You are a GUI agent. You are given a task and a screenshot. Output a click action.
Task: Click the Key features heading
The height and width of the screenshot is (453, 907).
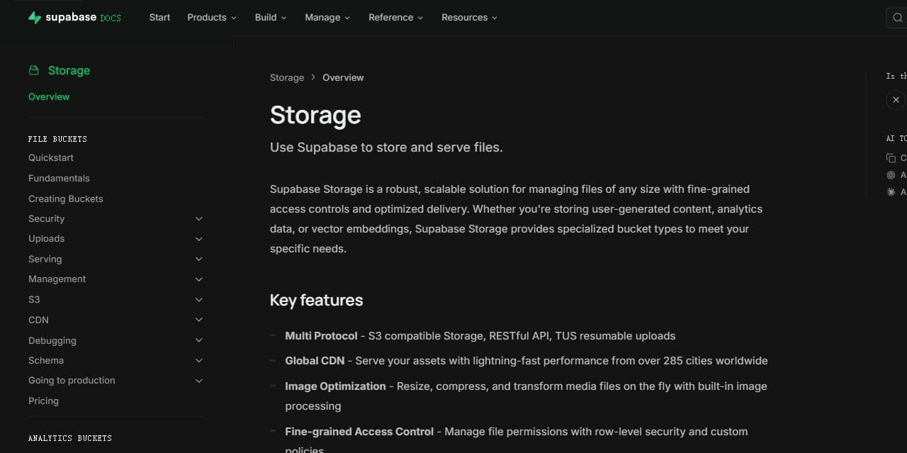click(316, 300)
